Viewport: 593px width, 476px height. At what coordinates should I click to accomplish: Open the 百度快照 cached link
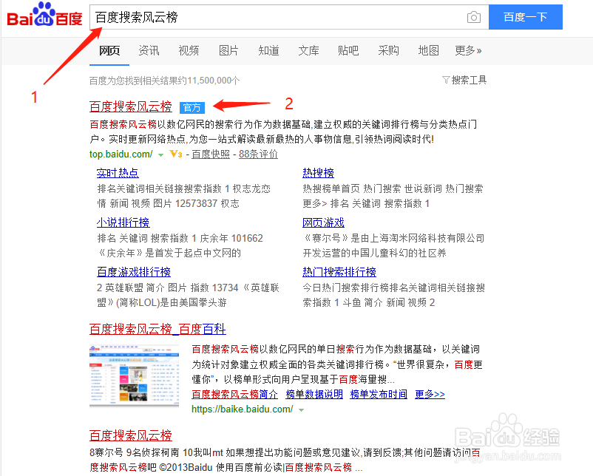[211, 154]
